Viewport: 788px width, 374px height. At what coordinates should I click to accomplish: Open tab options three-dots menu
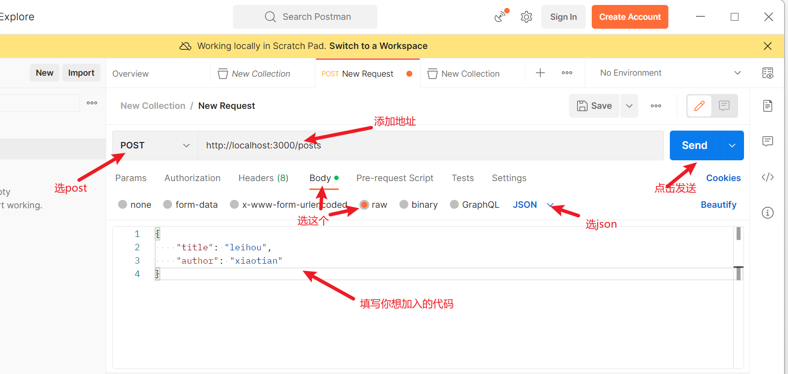coord(567,73)
